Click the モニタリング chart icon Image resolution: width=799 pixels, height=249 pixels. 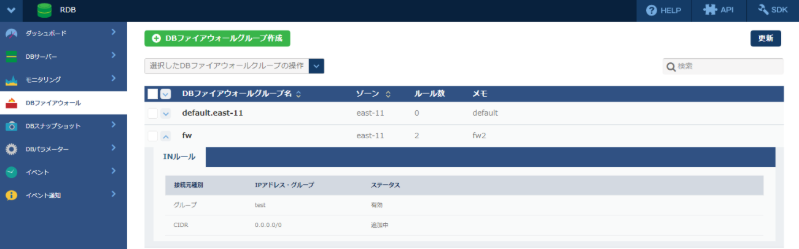click(12, 80)
